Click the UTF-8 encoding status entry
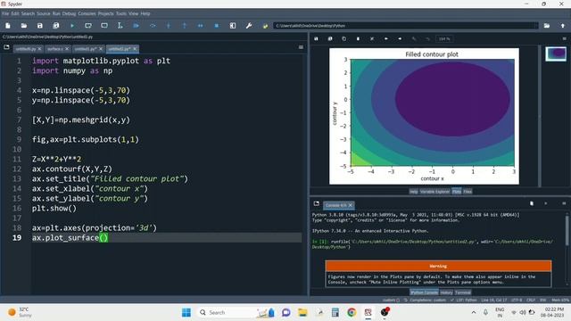The width and height of the screenshot is (571, 321). (x=517, y=300)
